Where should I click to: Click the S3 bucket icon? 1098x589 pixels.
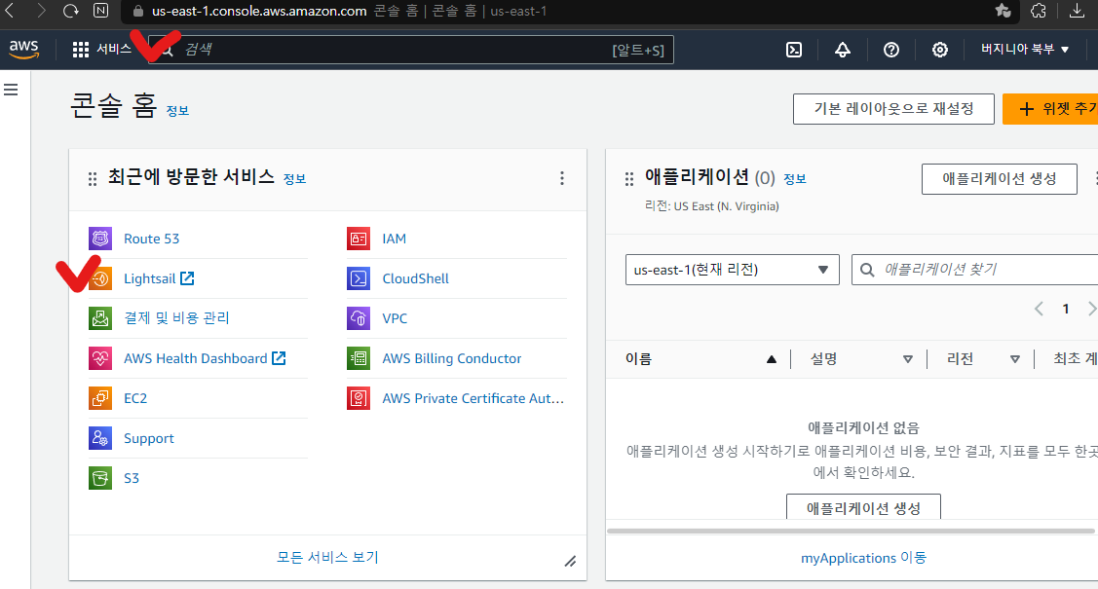[x=100, y=478]
